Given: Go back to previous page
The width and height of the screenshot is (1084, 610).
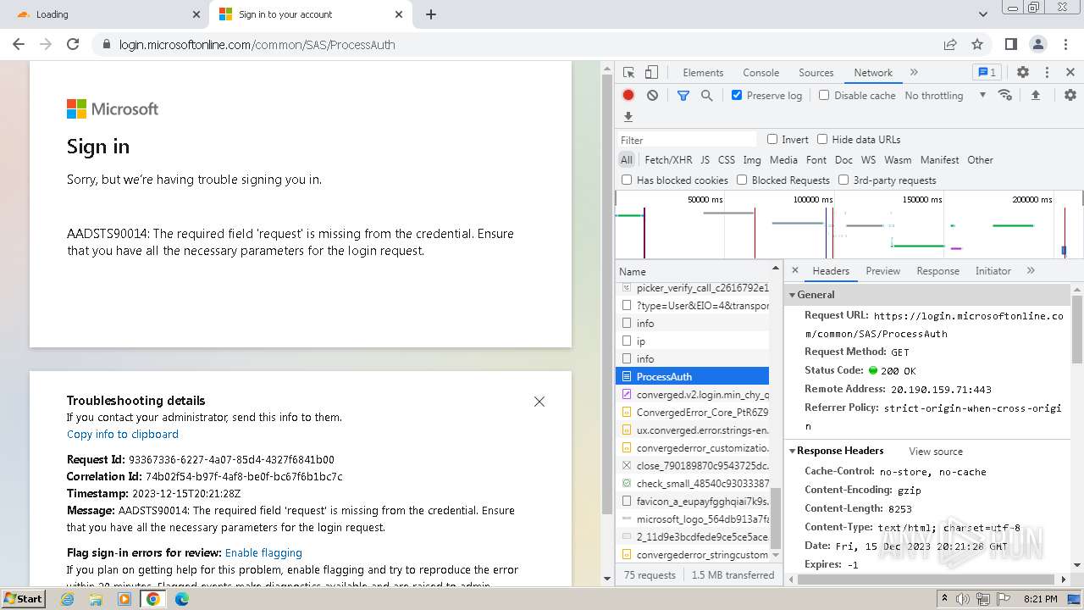Looking at the screenshot, I should point(19,45).
